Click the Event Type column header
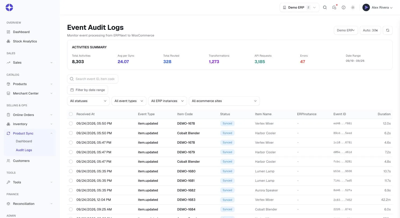Image resolution: width=400 pixels, height=218 pixels. click(146, 114)
